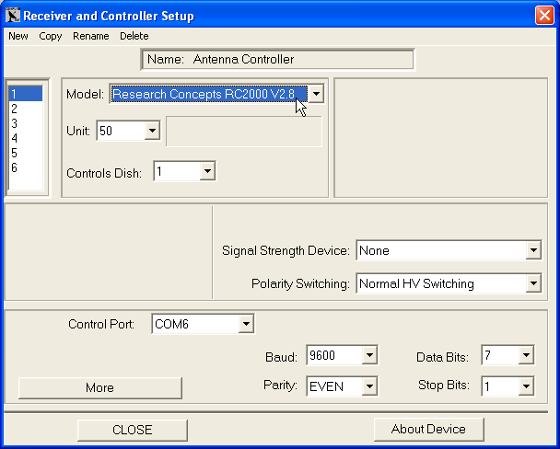Open the Controls Dish dropdown

[x=184, y=171]
